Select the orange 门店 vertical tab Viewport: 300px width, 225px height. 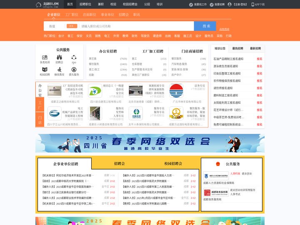point(40,120)
